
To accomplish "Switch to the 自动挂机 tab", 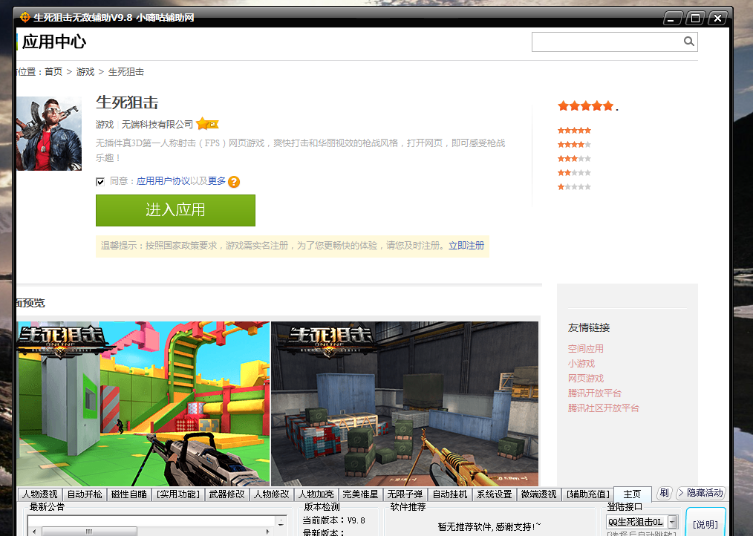I will click(x=450, y=494).
